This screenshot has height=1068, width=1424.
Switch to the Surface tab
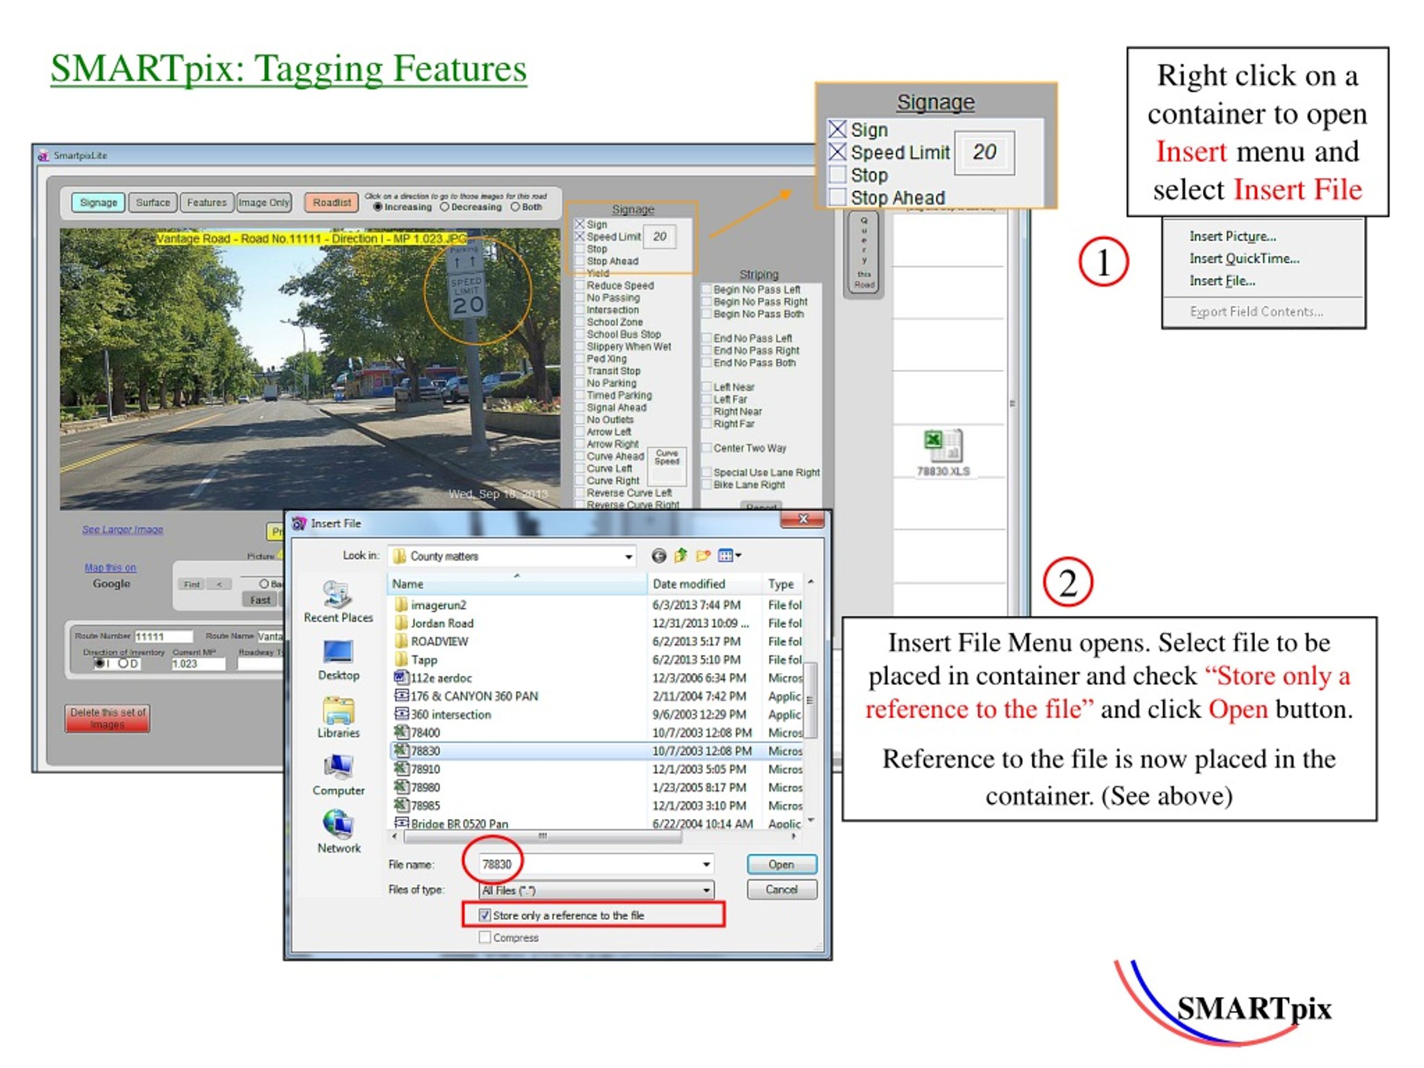pos(152,202)
